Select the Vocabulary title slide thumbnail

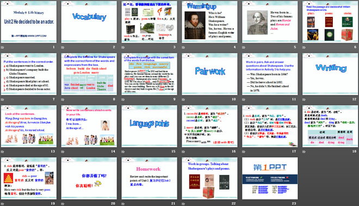coord(89,22)
